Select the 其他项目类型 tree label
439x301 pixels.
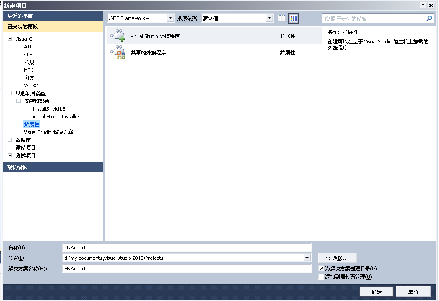tap(30, 93)
